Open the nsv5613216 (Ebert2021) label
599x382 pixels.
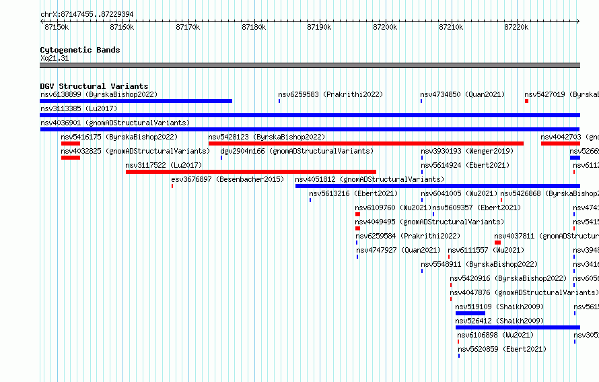(353, 193)
